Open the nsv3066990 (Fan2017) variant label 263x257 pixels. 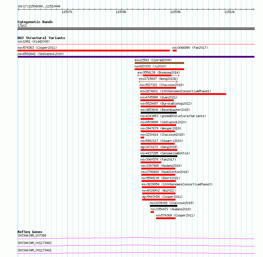[x=190, y=48]
